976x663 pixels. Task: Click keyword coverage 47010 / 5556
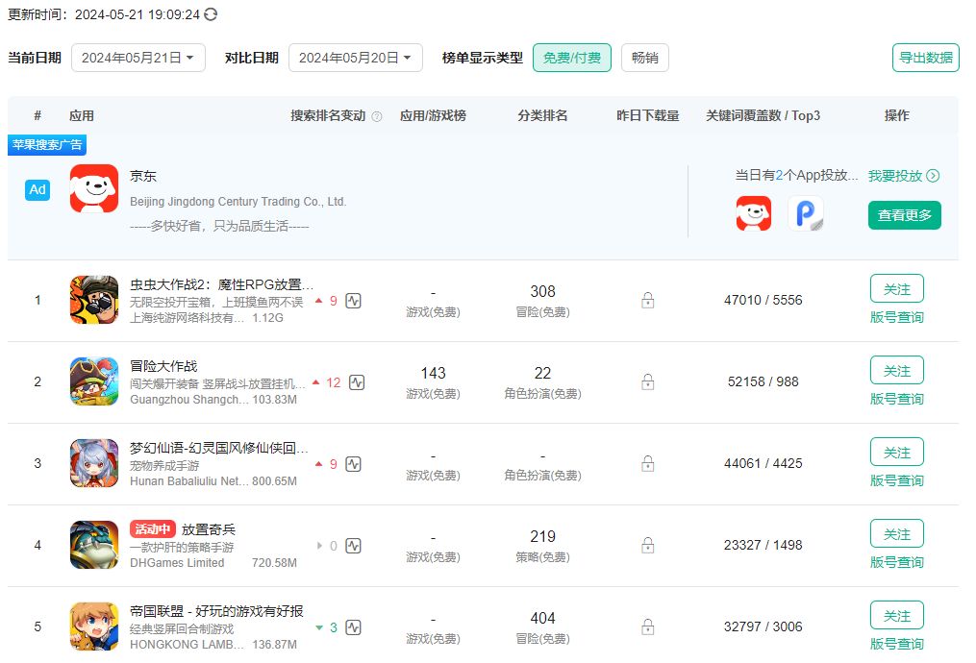coord(763,300)
